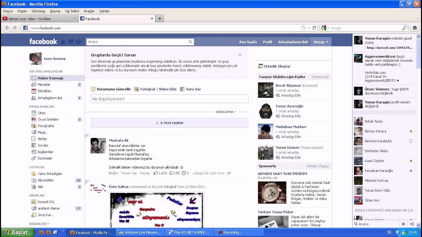The image size is (422, 237).
Task: Click Ana Sayfa in header
Action: [x=248, y=42]
